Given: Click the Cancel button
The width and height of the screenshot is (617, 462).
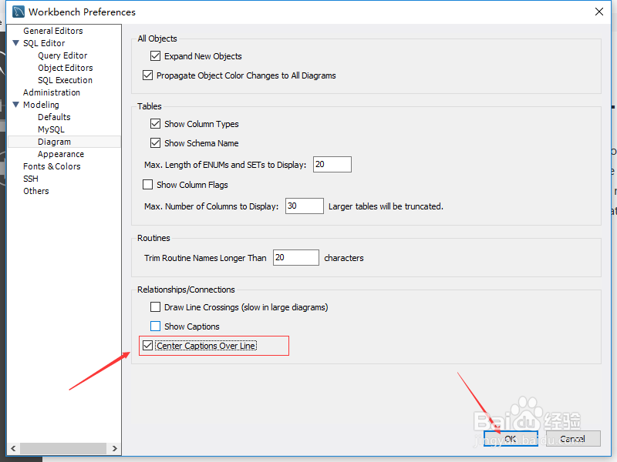Looking at the screenshot, I should pos(573,438).
